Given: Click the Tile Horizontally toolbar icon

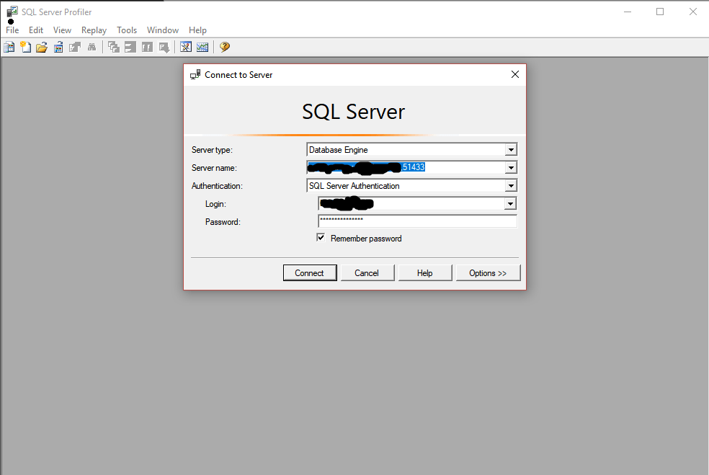Looking at the screenshot, I should pos(130,47).
